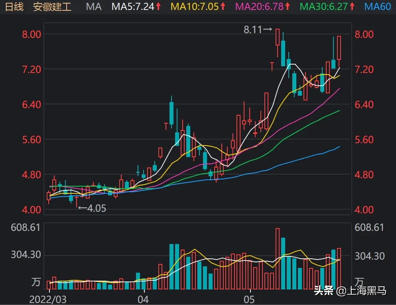Click the 04 month label

click(x=143, y=300)
